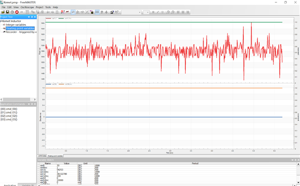Toggle the highlighted columns/grid icon in the toolbar
The image size is (300, 186).
(x=97, y=12)
